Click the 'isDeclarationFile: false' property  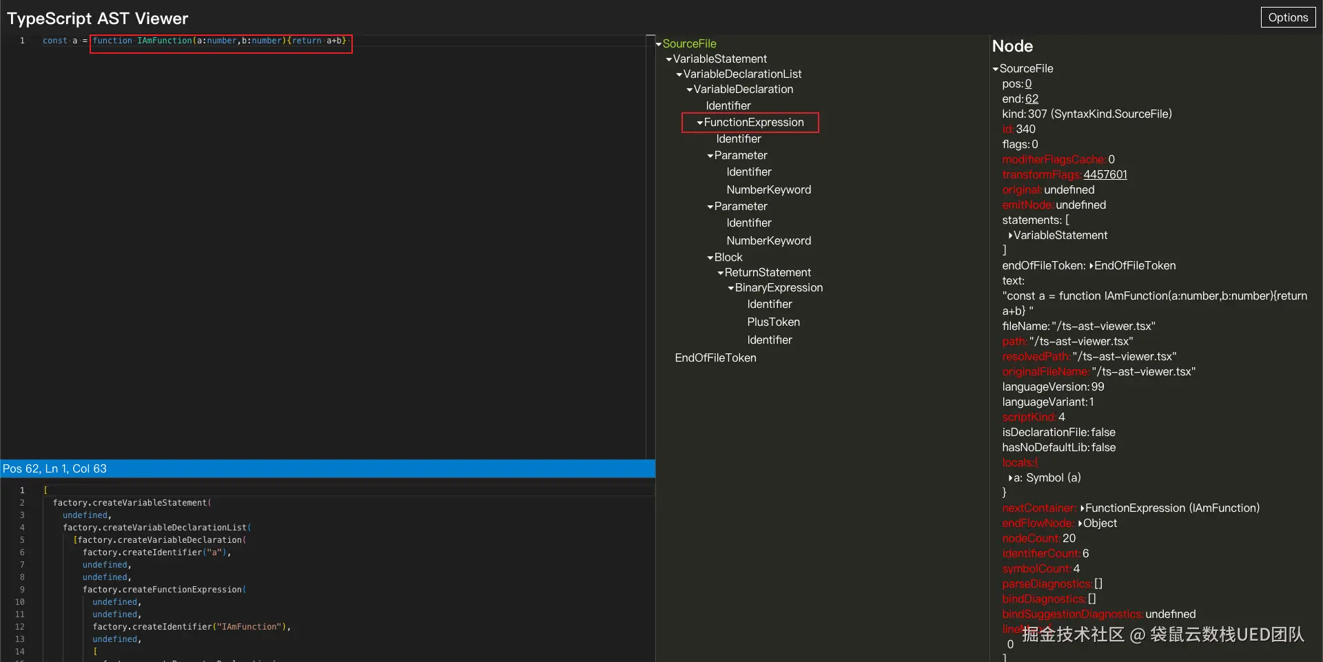(x=1058, y=433)
